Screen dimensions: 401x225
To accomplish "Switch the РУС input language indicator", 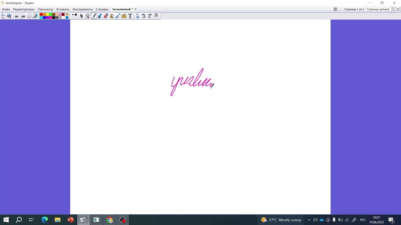I will tap(363, 220).
